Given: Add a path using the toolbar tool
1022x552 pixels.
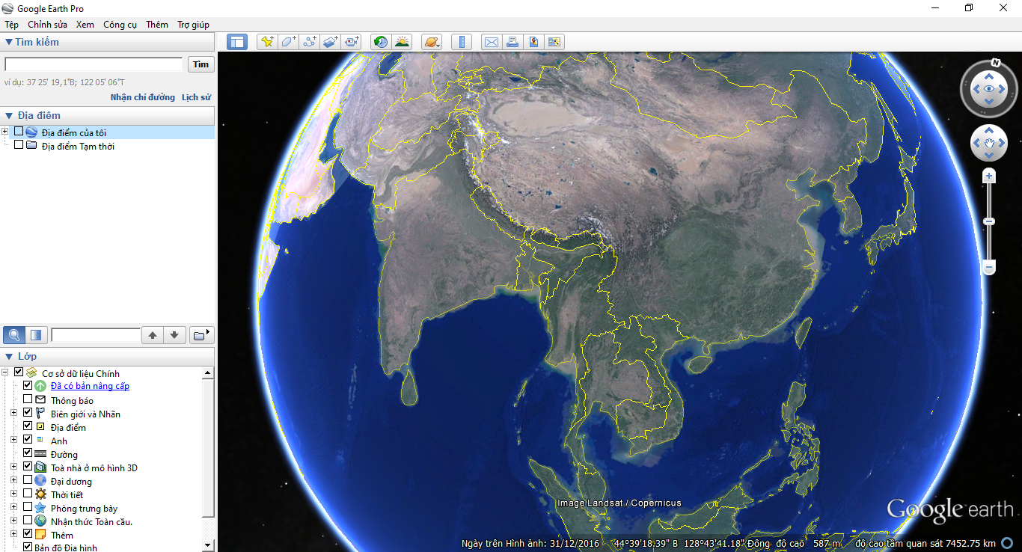Looking at the screenshot, I should tap(309, 42).
